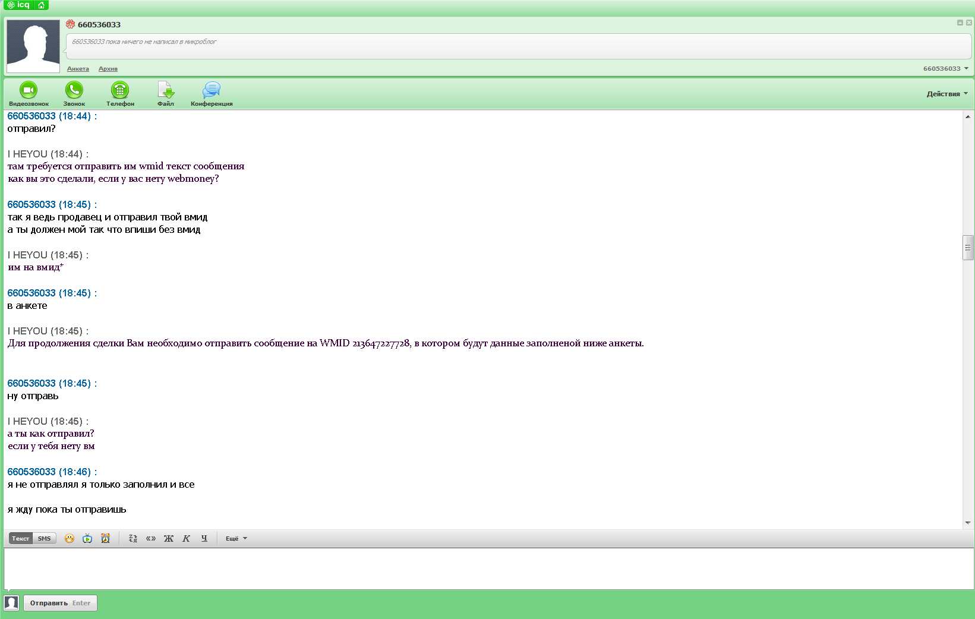This screenshot has height=619, width=975.
Task: Click the line 'а ты должен мой так что впиши без вмид'
Action: 104,229
